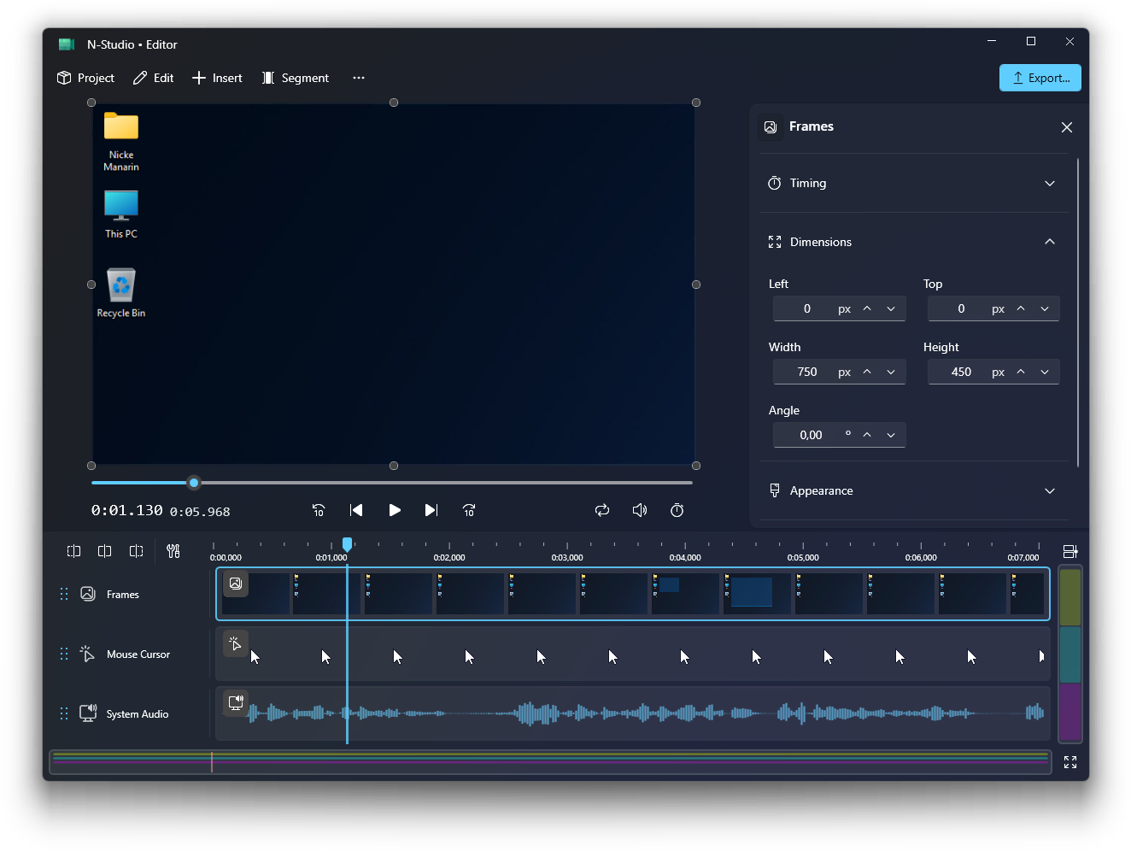Click the cursor icon on Mouse Cursor clip
The image size is (1131, 851).
point(236,643)
